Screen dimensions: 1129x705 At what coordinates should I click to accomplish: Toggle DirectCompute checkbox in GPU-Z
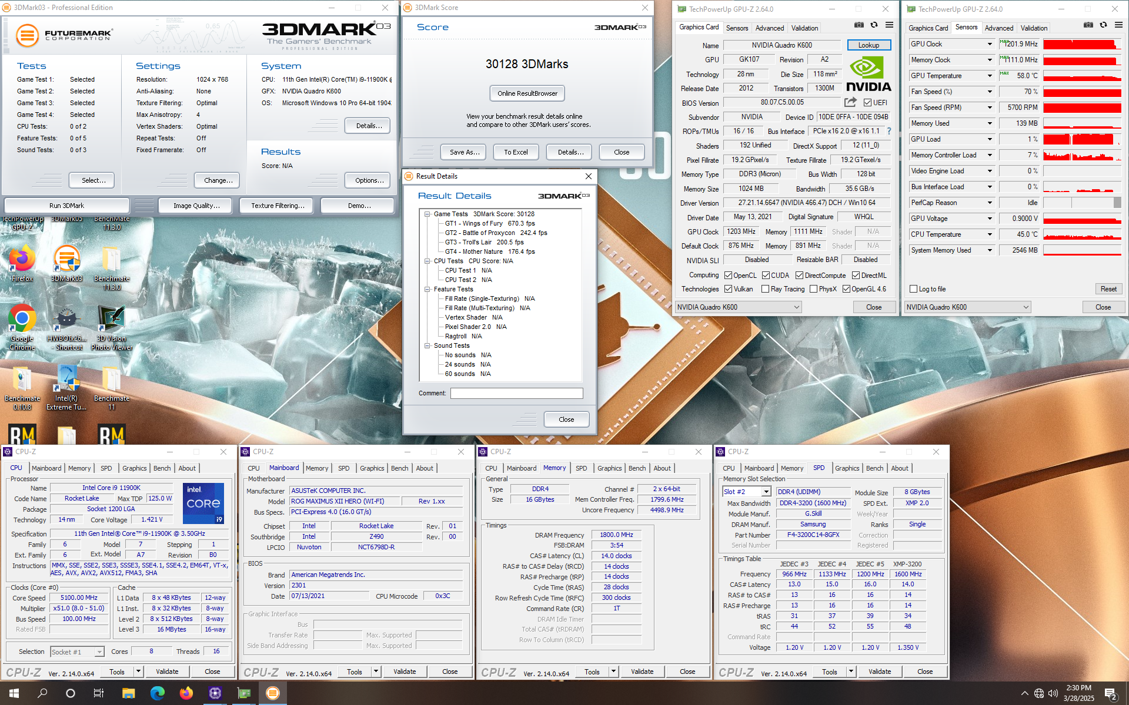799,275
